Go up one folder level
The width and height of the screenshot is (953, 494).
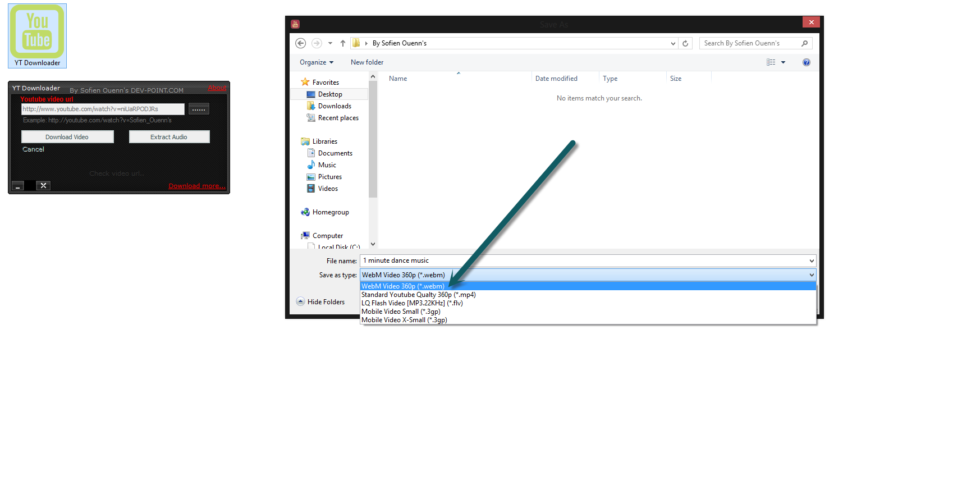coord(343,43)
